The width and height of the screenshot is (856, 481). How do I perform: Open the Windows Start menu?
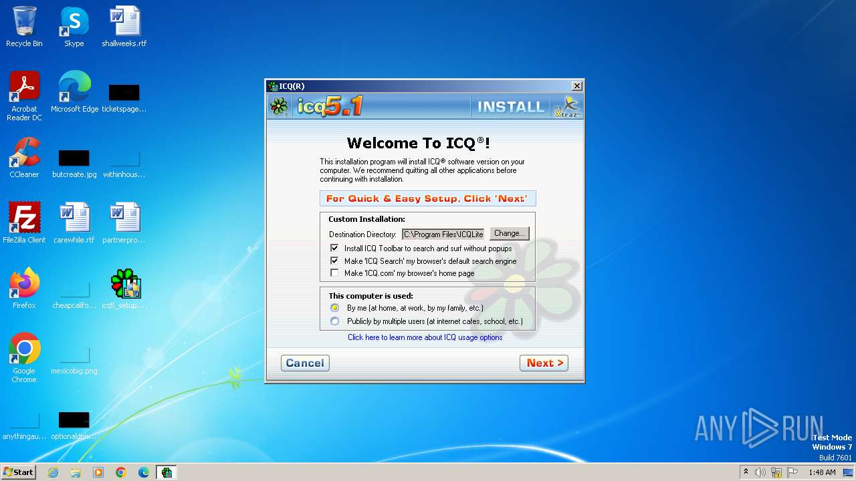pyautogui.click(x=19, y=472)
